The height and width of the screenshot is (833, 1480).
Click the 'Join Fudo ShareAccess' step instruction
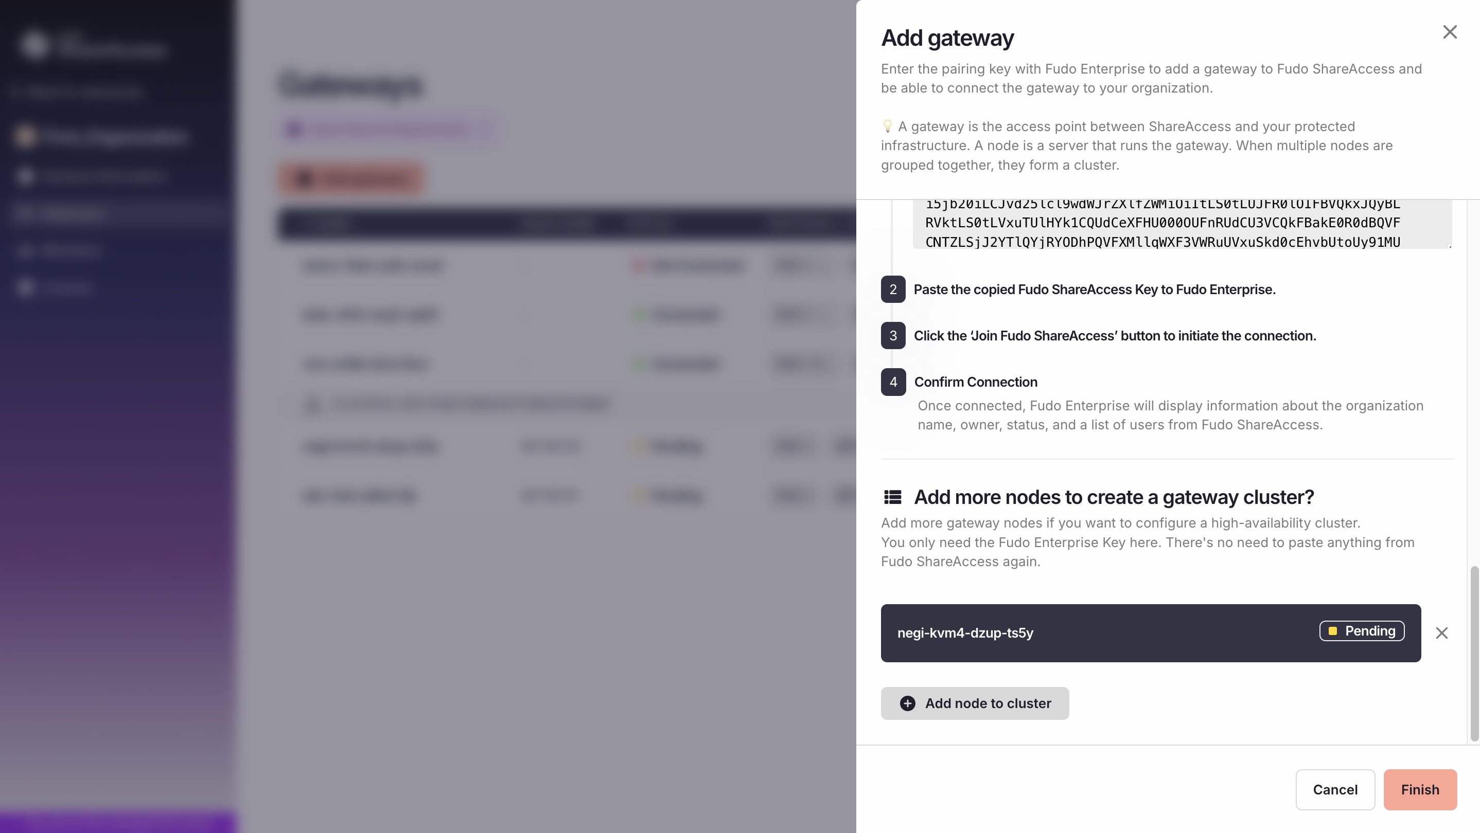point(1115,336)
